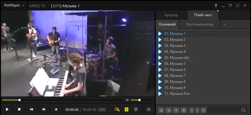Click the sort playlist icon

(x=204, y=110)
